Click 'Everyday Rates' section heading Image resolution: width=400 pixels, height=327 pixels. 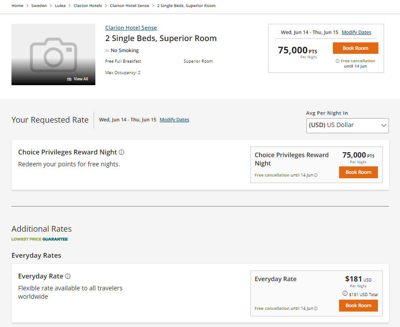36,256
